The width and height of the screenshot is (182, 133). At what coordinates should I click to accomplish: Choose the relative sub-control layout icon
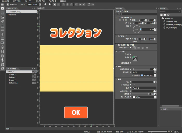coord(147,48)
